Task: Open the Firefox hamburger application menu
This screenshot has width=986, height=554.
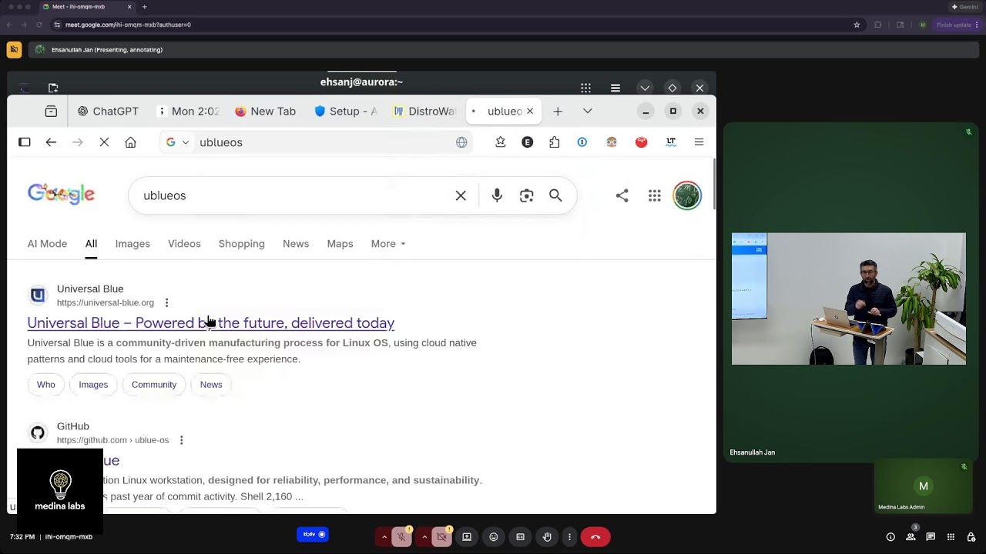Action: tap(699, 142)
